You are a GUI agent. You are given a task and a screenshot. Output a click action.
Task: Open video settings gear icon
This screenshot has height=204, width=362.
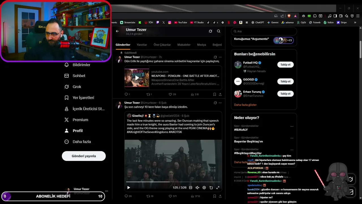pos(204,188)
